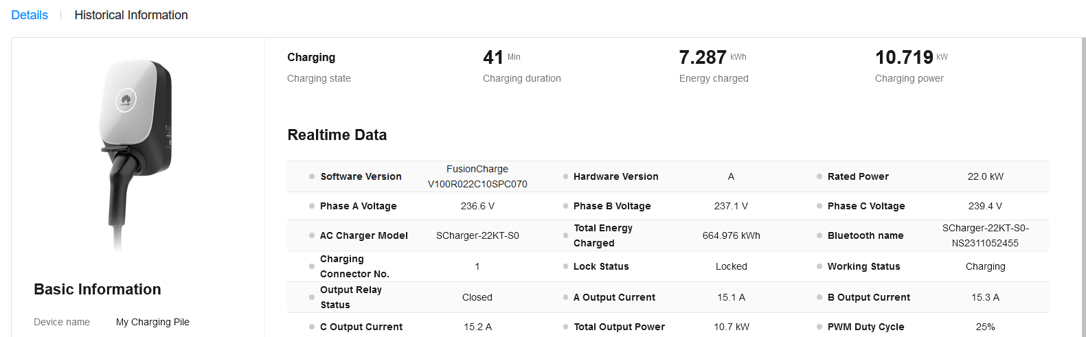This screenshot has width=1086, height=337.
Task: Click the bullet next to AC Charger Model
Action: 312,235
